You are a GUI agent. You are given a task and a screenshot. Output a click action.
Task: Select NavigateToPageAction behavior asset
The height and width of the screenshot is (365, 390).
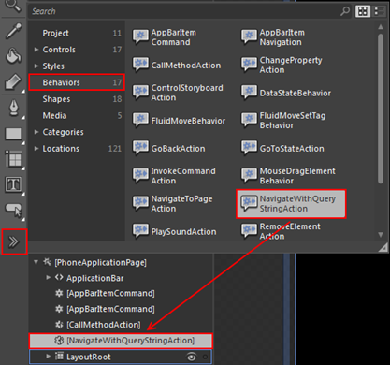(x=173, y=204)
